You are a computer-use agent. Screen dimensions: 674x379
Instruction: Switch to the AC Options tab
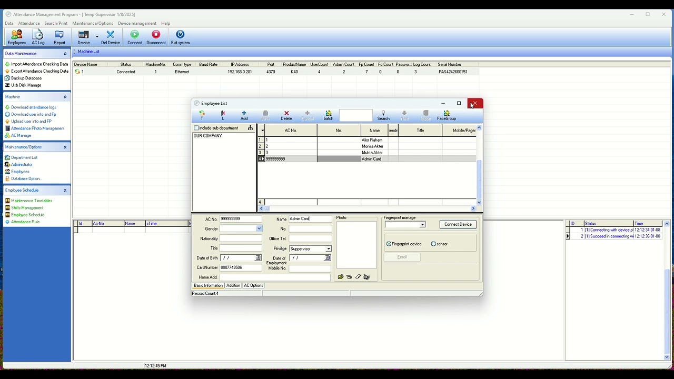point(253,285)
